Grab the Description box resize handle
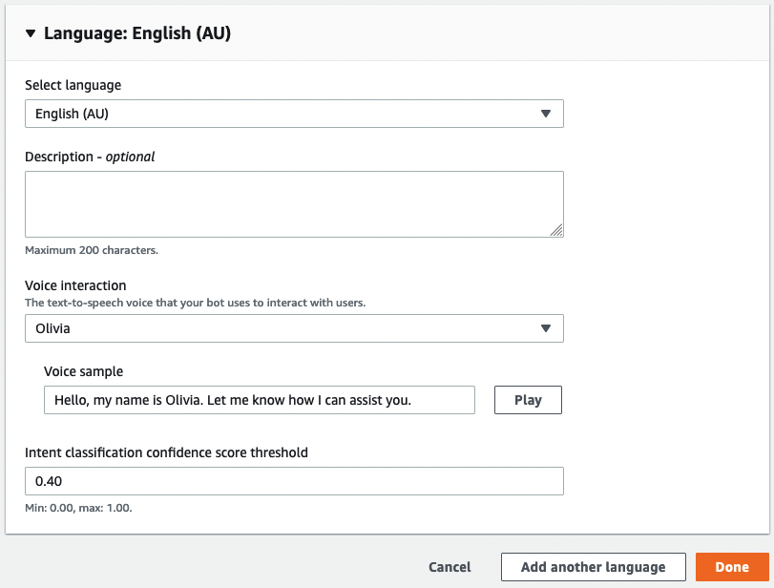Image resolution: width=774 pixels, height=588 pixels. [556, 230]
